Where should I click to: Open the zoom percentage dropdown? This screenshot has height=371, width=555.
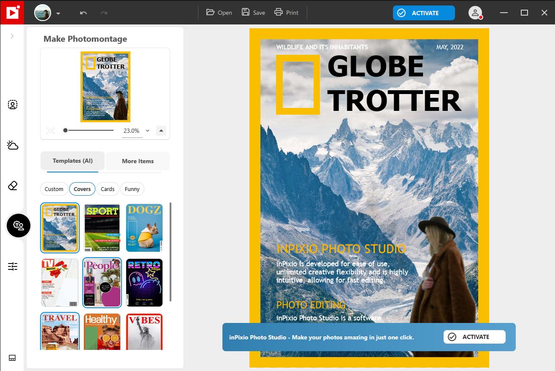tap(148, 131)
